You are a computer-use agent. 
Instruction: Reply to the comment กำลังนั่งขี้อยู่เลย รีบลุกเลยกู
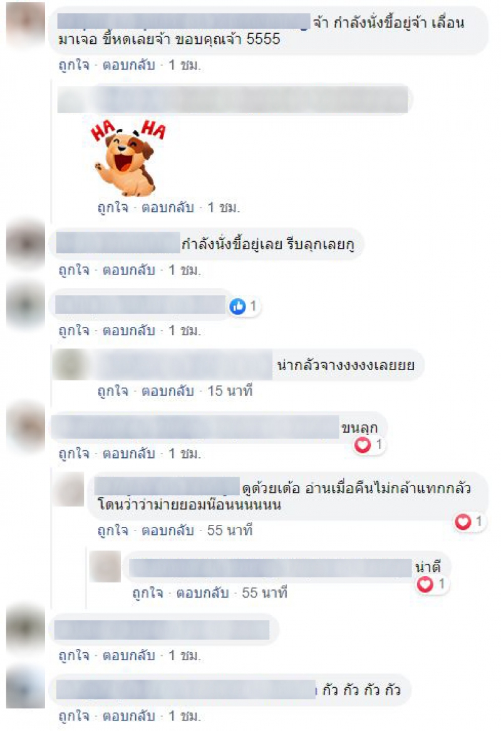pyautogui.click(x=128, y=270)
